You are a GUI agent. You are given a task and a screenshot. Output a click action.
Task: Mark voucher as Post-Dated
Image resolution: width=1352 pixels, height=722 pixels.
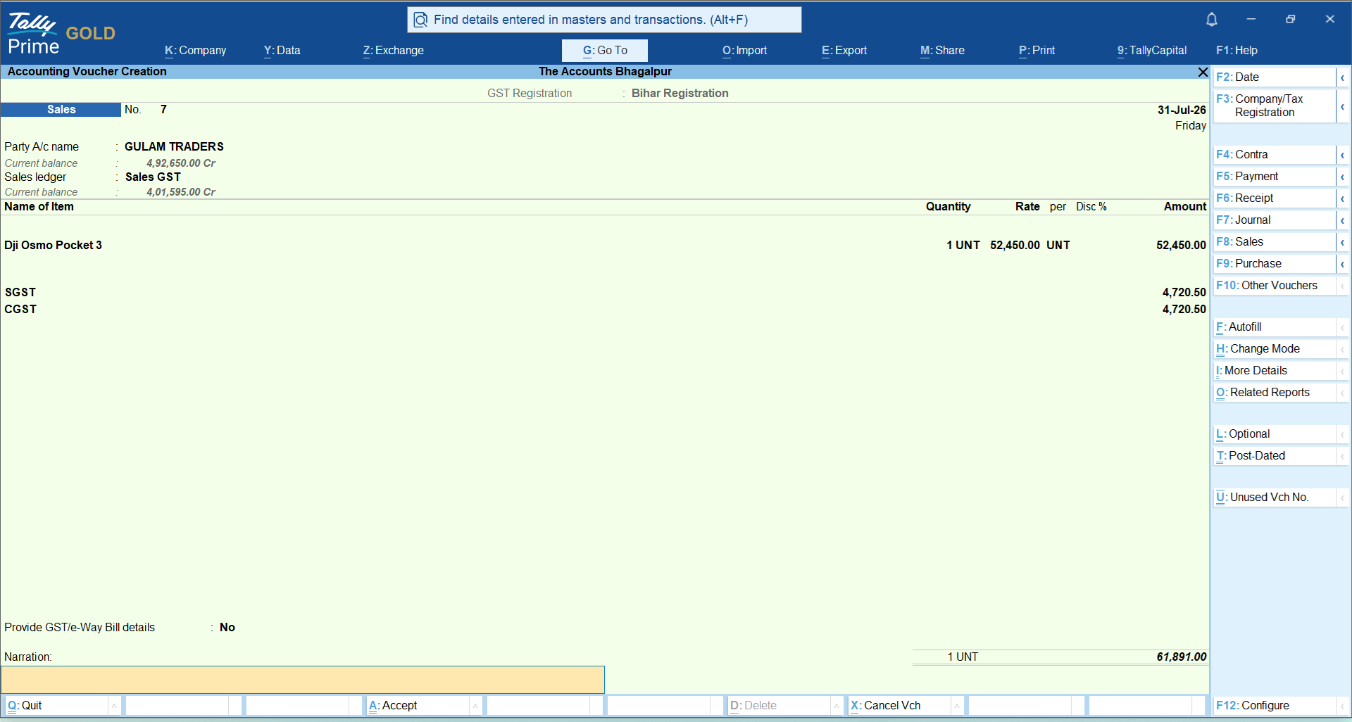pos(1275,456)
